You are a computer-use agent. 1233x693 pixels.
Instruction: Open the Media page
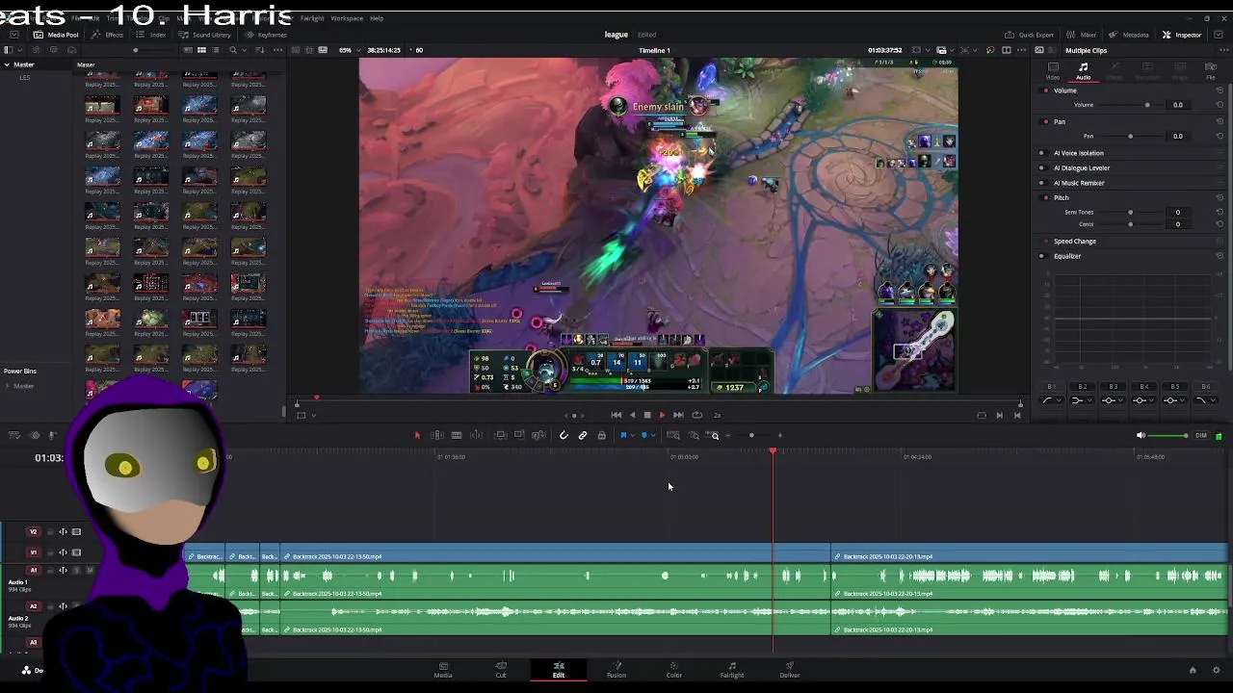coord(443,670)
